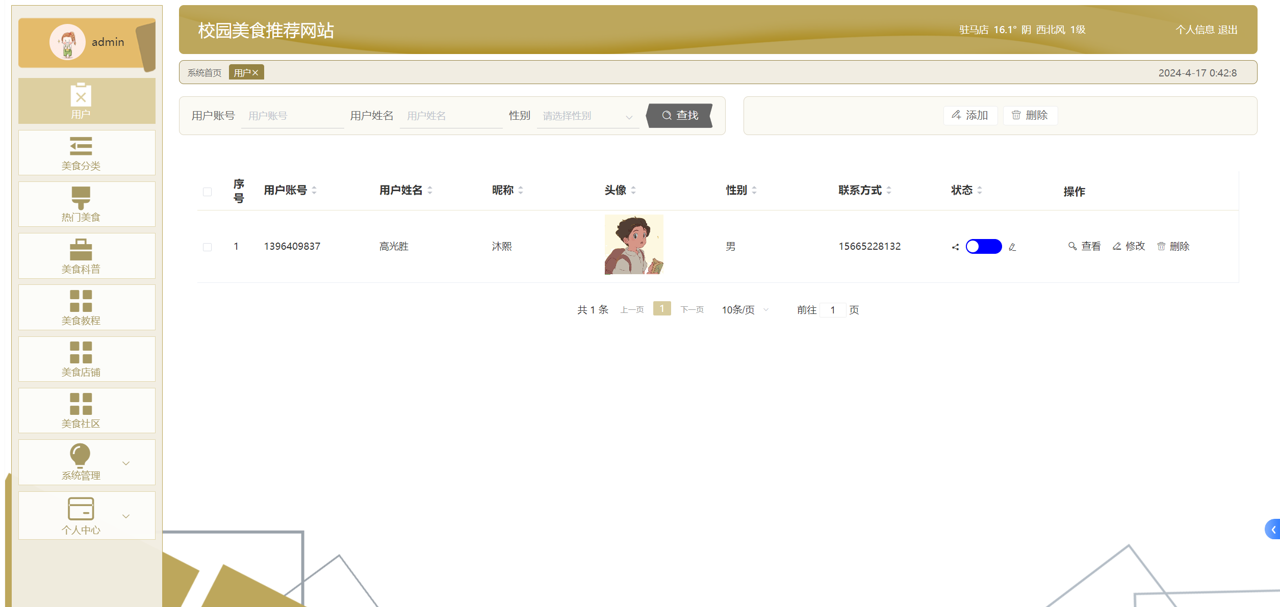1280x607 pixels.
Task: Close the 用户 tab
Action: pyautogui.click(x=257, y=72)
